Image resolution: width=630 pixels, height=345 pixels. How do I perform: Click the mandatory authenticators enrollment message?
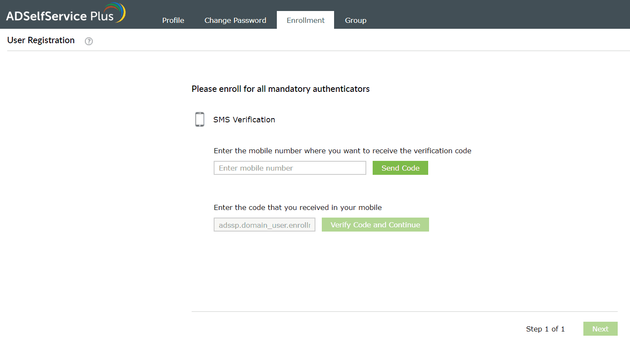click(x=280, y=89)
